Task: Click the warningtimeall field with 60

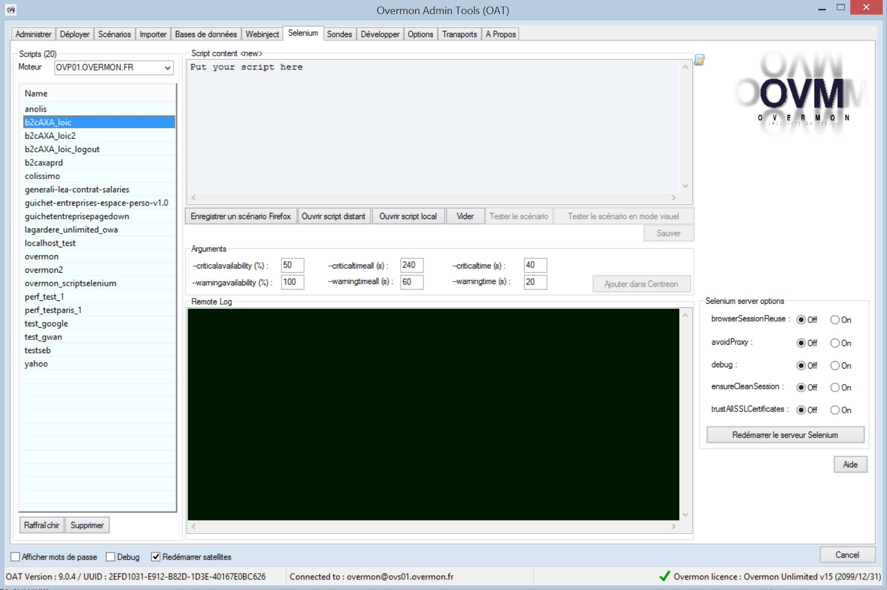Action: coord(411,282)
